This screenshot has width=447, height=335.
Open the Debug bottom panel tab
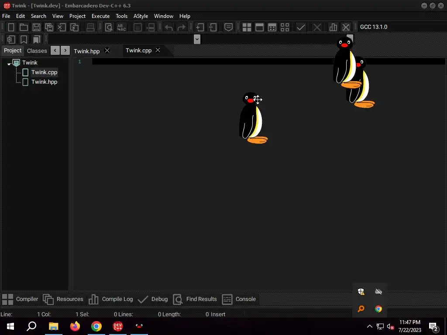tap(153, 299)
